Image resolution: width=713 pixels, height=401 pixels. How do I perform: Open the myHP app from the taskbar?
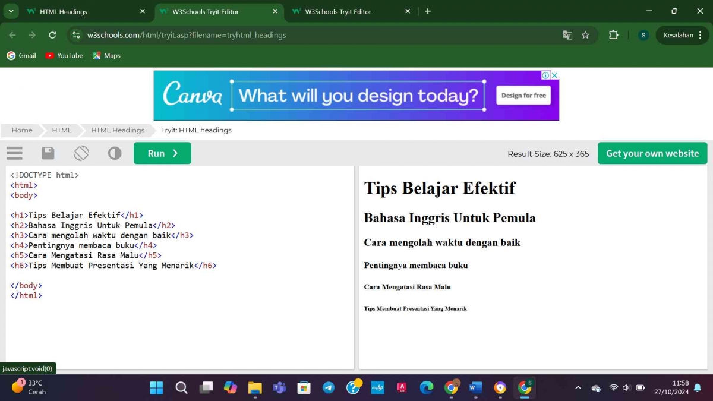coord(377,388)
